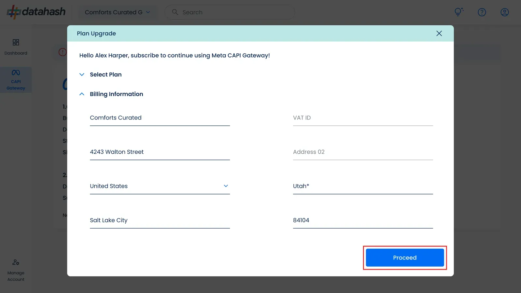Open the help question mark icon
521x293 pixels.
tap(482, 12)
